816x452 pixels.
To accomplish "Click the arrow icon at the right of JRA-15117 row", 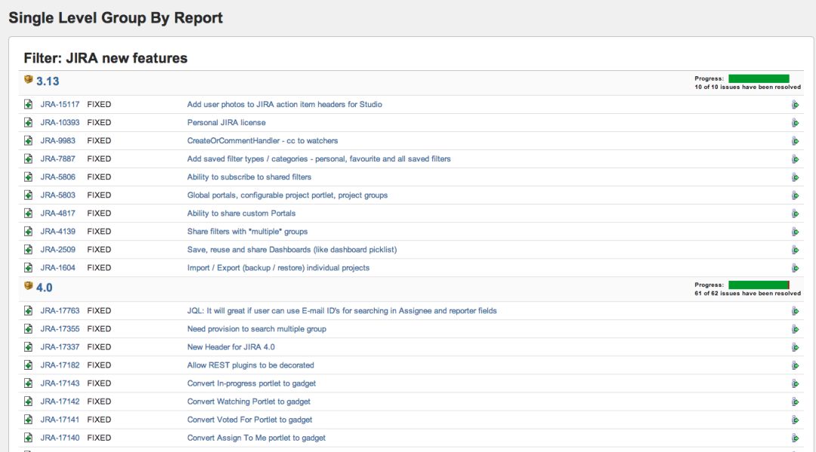I will 795,105.
